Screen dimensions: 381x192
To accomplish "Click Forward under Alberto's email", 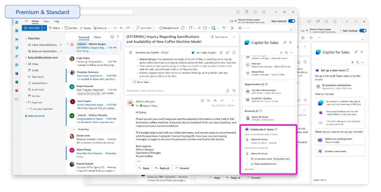I will click(182, 168).
